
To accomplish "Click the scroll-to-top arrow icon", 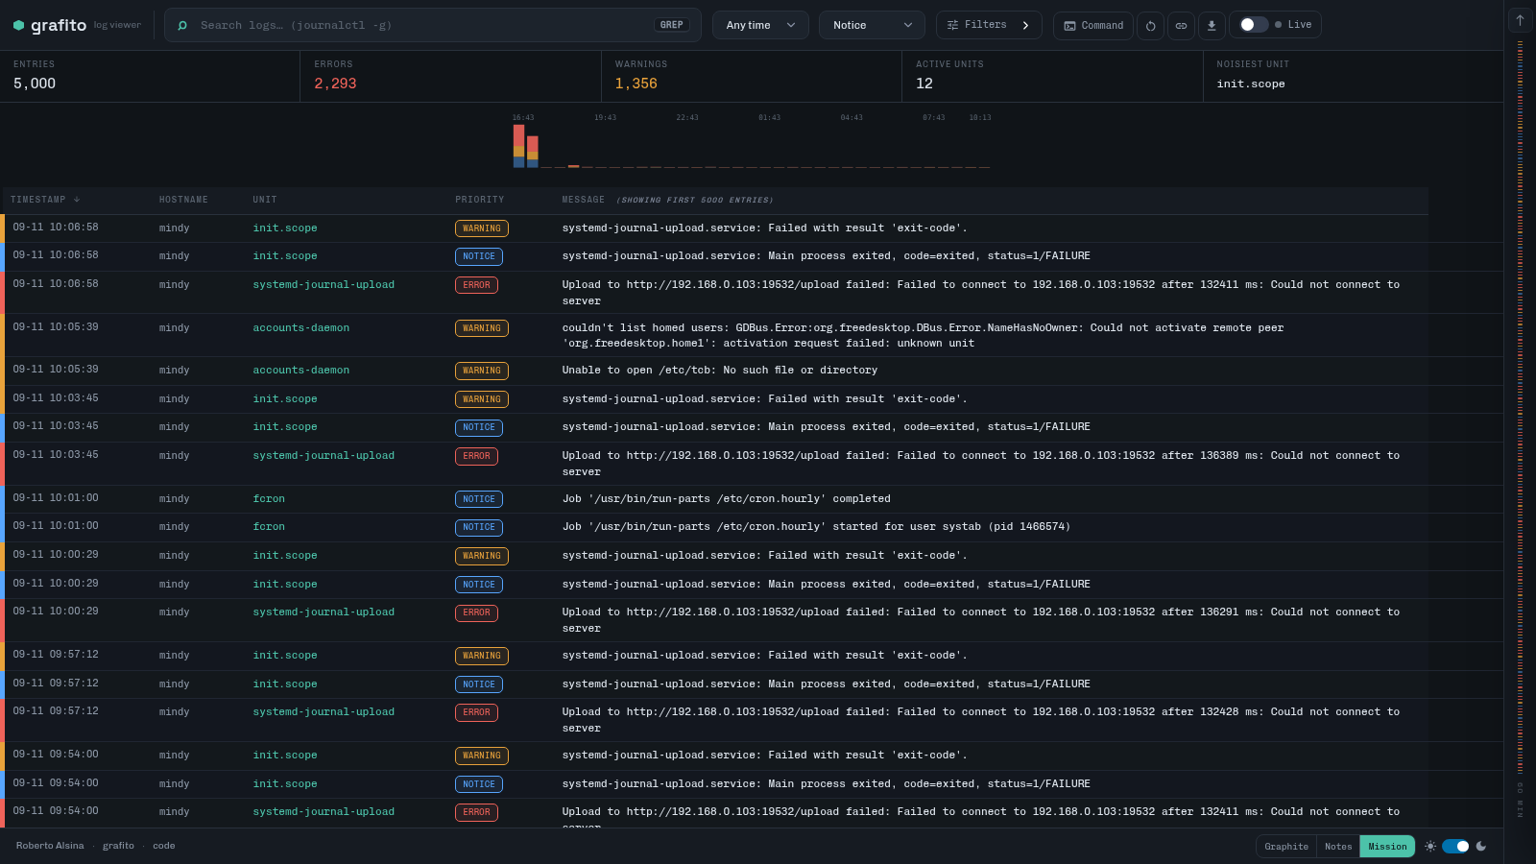I will tap(1520, 19).
